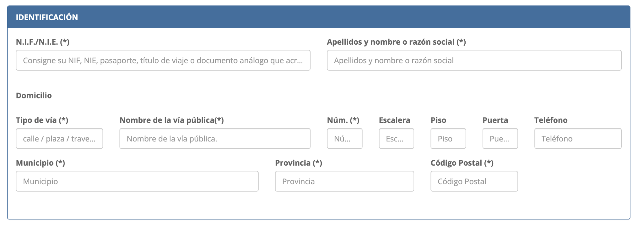This screenshot has height=226, width=643.
Task: Click the 'Código Postal (*)' label text
Action: pos(462,163)
